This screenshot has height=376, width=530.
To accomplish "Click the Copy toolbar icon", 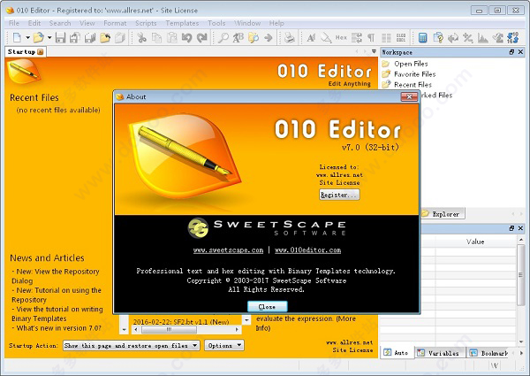I will coord(157,37).
